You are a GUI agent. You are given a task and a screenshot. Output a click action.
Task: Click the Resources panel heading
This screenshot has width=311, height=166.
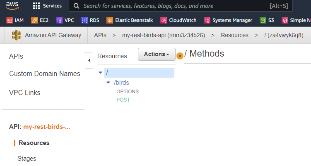coord(112,56)
